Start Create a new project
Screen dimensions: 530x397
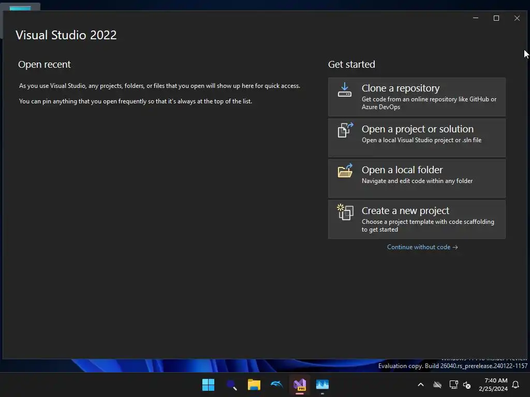[417, 219]
